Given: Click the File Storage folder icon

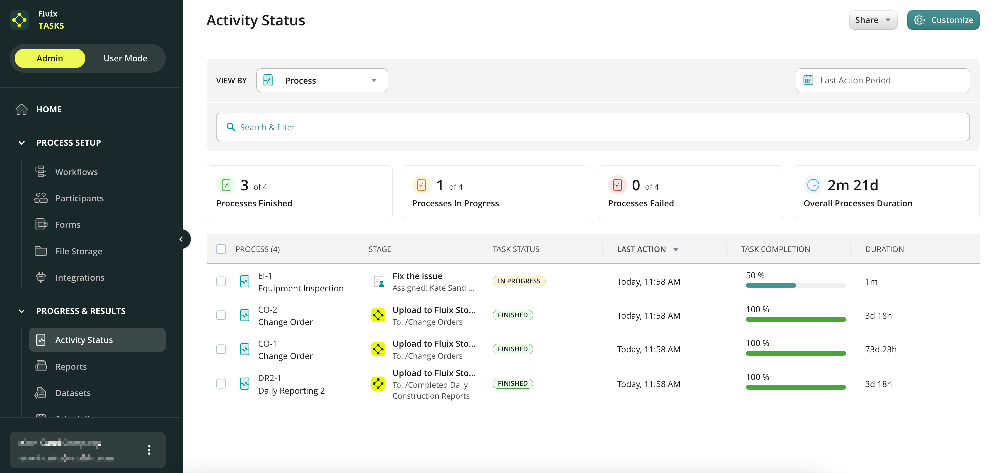Looking at the screenshot, I should coord(41,251).
